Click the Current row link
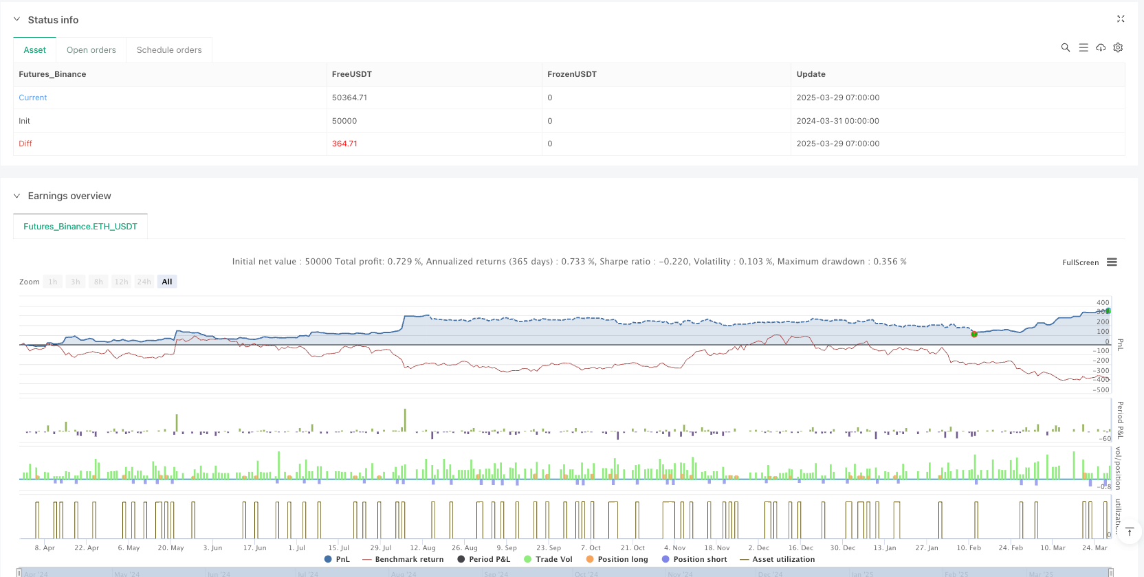The width and height of the screenshot is (1144, 577). (x=33, y=98)
